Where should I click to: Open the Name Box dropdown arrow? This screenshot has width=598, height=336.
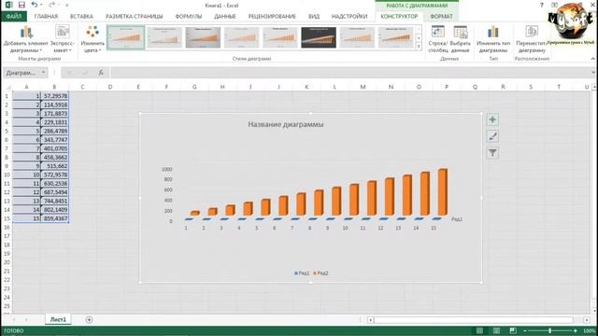pyautogui.click(x=43, y=73)
